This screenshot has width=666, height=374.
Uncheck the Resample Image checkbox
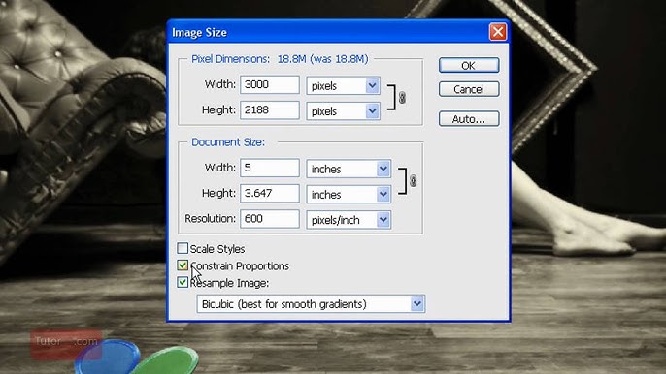click(183, 282)
